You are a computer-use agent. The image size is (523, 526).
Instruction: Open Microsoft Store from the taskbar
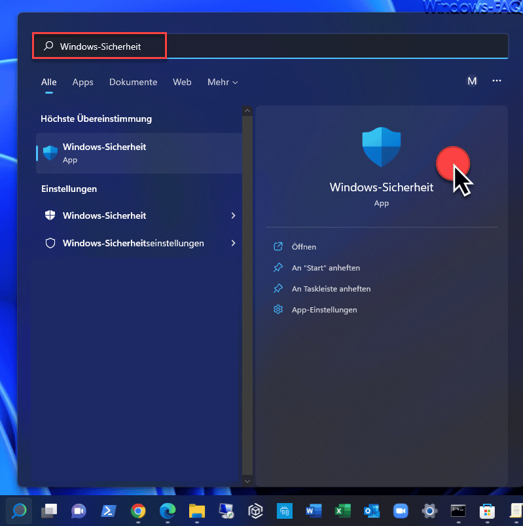(487, 511)
